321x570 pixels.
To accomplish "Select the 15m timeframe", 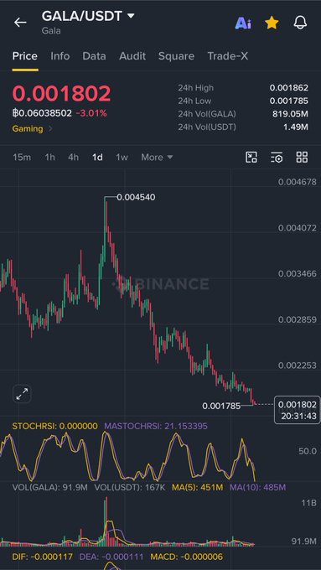I will pyautogui.click(x=22, y=158).
